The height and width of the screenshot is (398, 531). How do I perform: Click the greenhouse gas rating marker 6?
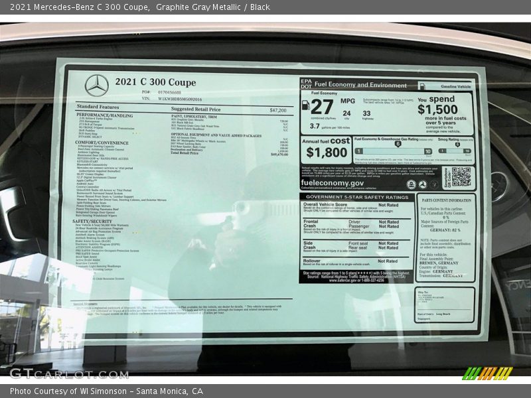click(x=398, y=144)
